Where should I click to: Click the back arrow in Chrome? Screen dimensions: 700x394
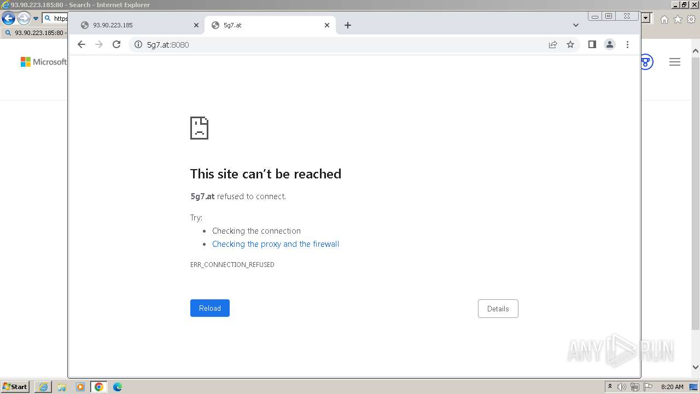pyautogui.click(x=81, y=44)
